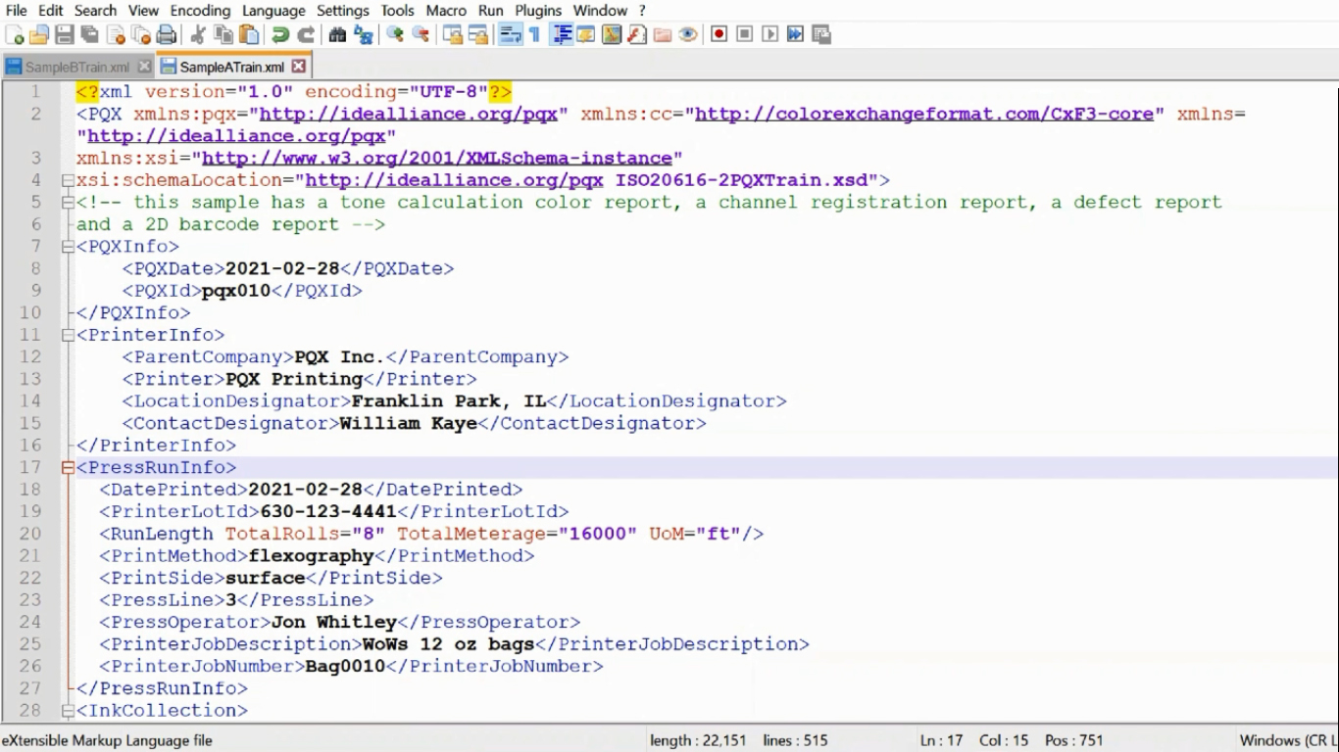Collapse the fold at xsi:schemaLocation line 4
Screen dimensions: 1339x752
point(68,180)
